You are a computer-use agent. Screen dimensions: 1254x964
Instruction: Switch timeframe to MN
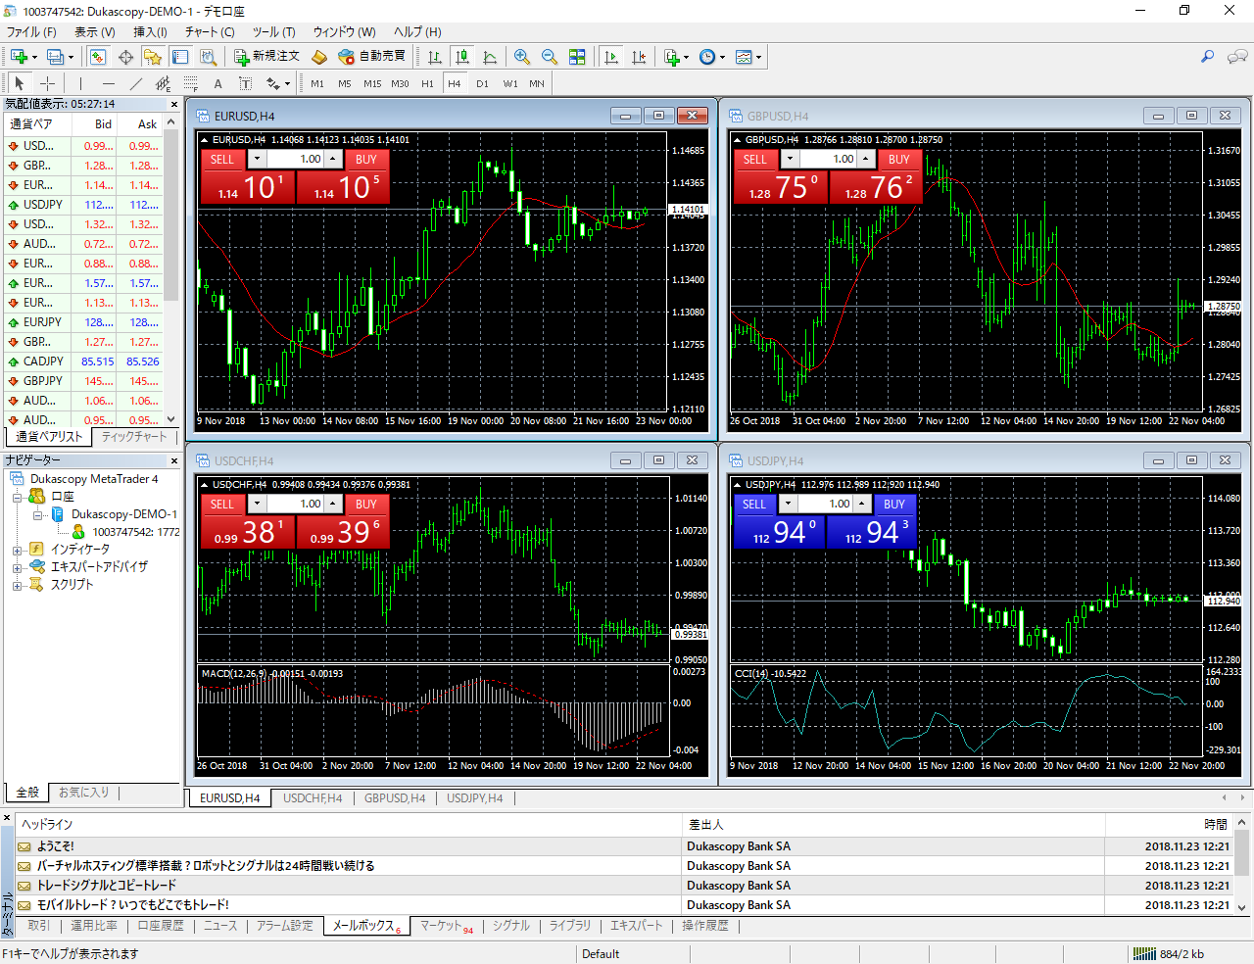(537, 83)
